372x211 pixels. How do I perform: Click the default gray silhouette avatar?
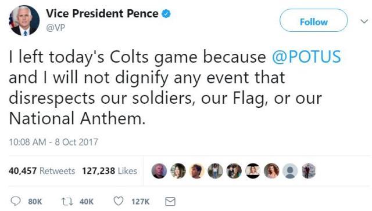point(290,171)
